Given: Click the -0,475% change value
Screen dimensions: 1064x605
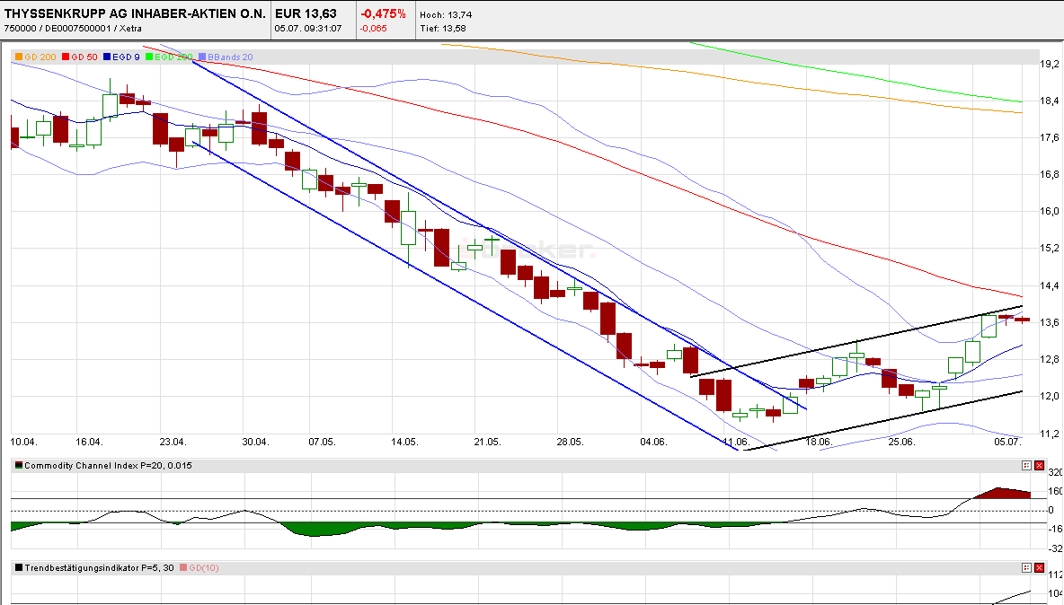Looking at the screenshot, I should [384, 13].
